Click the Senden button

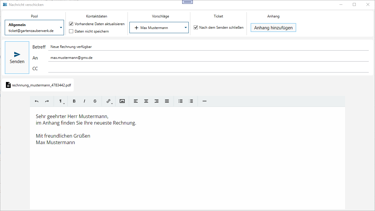[x=17, y=57]
